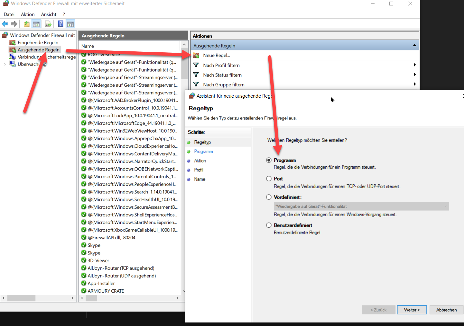Select the Port rule type radio button

tap(269, 179)
